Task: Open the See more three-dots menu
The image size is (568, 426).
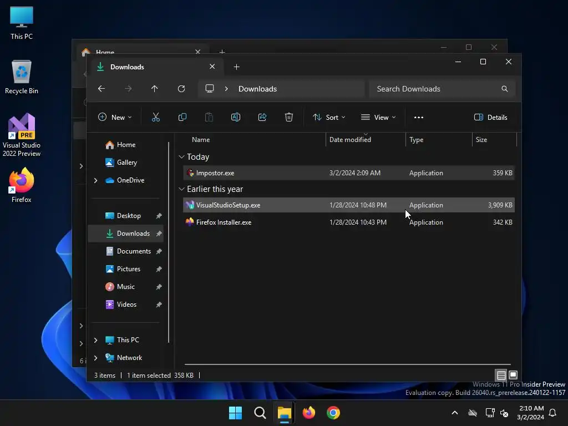Action: point(418,118)
